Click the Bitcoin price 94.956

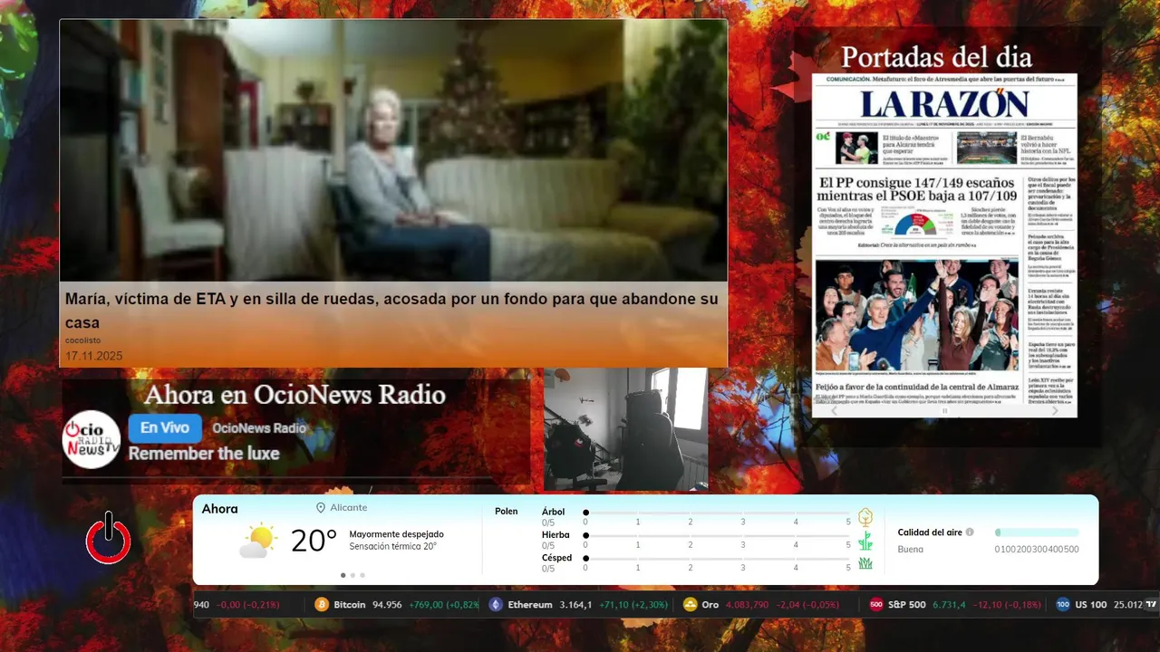(x=387, y=605)
